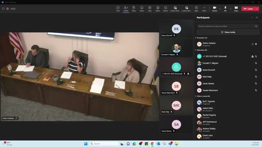Open the Leave options dropdown arrow
The image size is (262, 147).
(257, 9)
